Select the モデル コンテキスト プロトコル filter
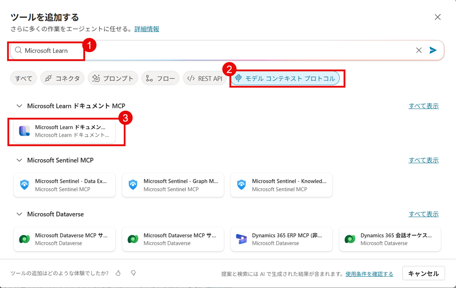This screenshot has height=288, width=456. point(285,79)
